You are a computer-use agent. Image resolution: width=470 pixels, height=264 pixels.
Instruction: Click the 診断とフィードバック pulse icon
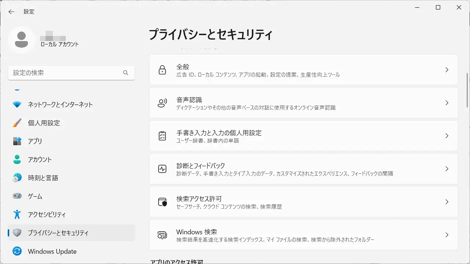162,169
